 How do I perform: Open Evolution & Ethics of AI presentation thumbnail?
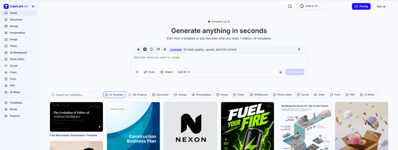tap(77, 117)
